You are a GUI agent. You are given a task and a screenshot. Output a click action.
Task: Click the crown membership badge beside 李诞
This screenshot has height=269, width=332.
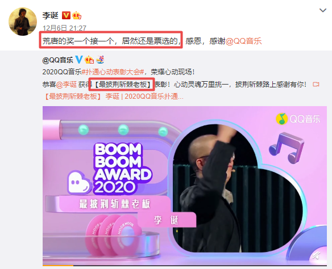(x=77, y=15)
